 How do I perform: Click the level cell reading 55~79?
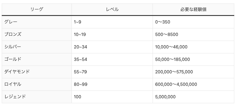(x=112, y=72)
